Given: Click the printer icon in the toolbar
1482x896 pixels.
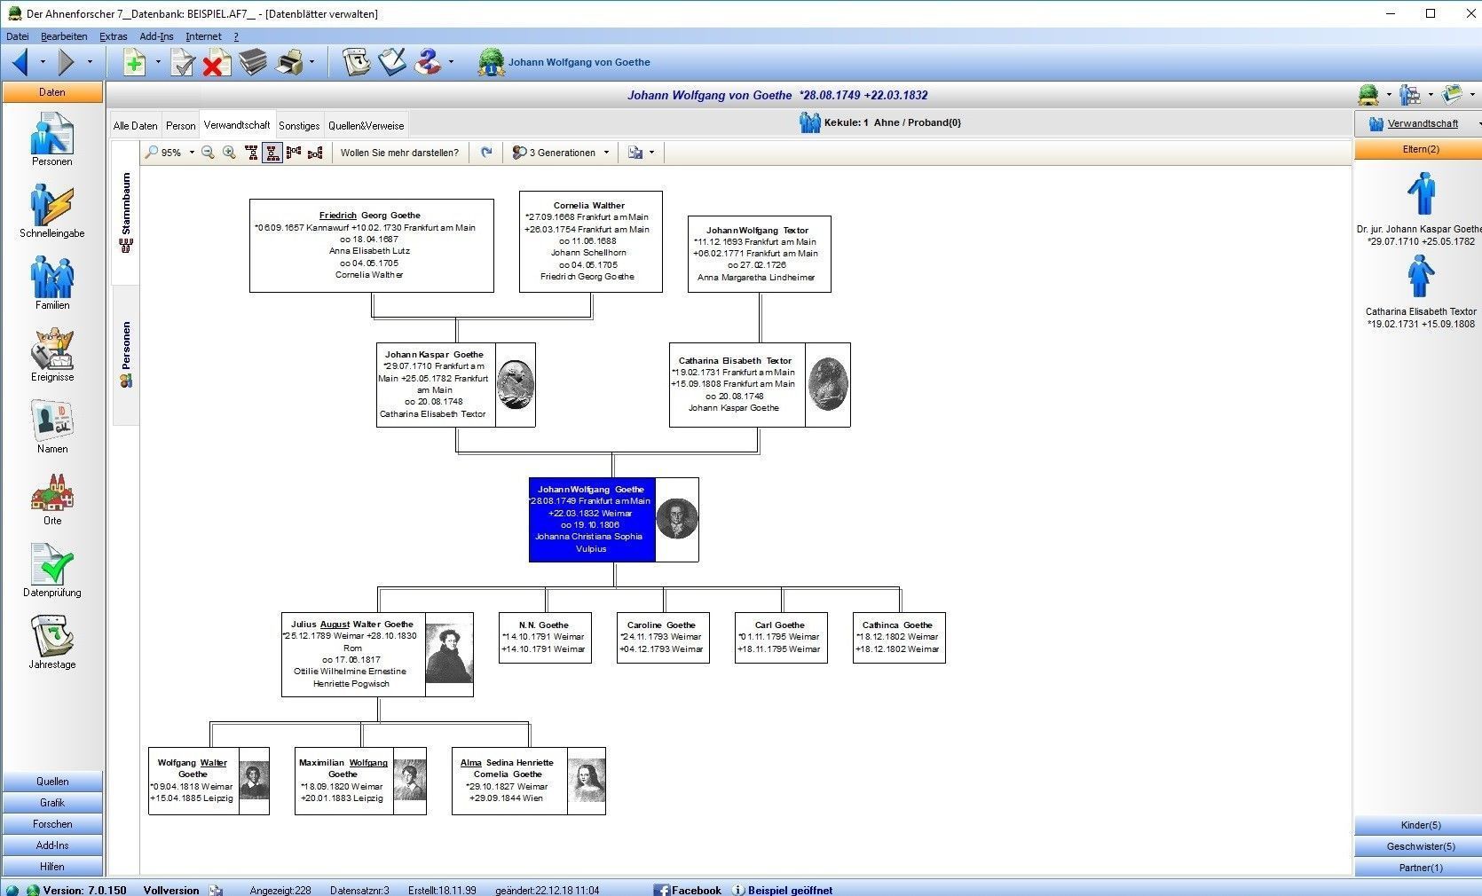Looking at the screenshot, I should 289,63.
